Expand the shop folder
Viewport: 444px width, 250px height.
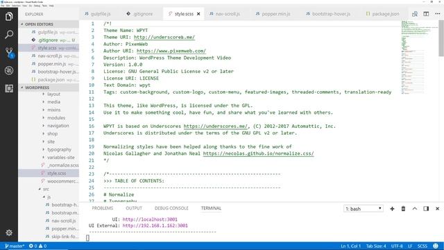point(52,133)
